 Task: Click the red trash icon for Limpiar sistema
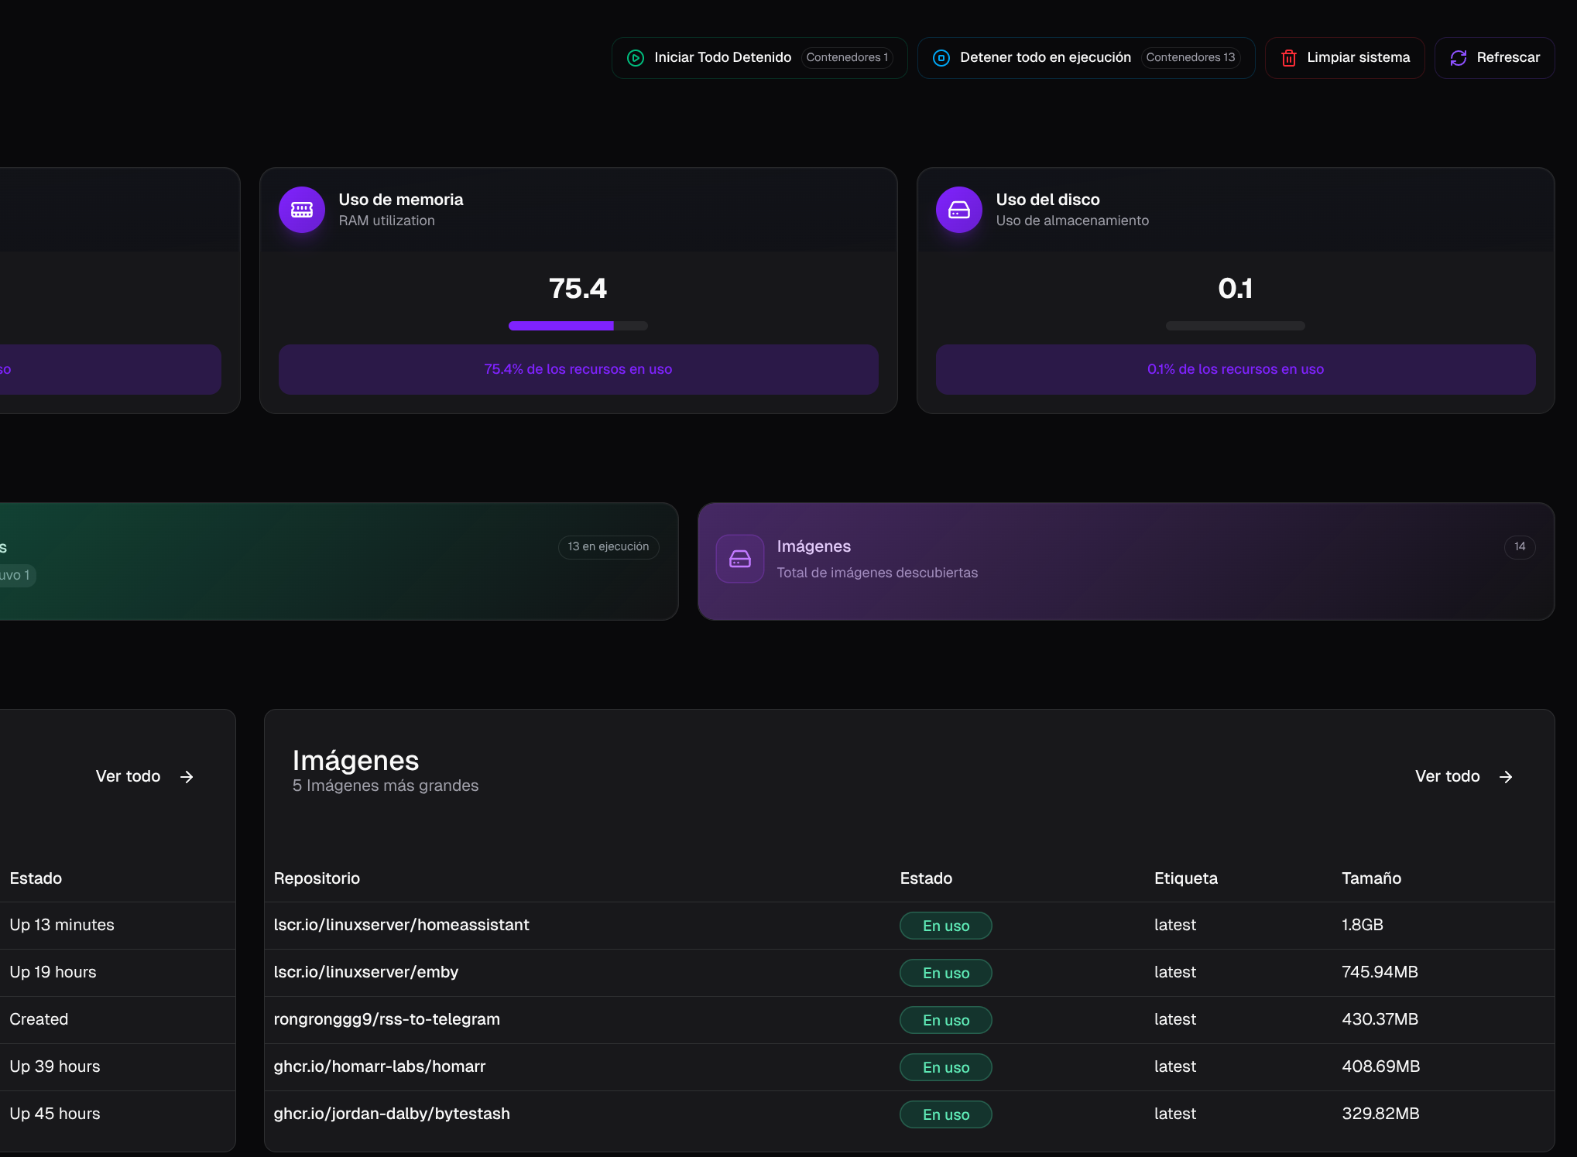(x=1288, y=58)
